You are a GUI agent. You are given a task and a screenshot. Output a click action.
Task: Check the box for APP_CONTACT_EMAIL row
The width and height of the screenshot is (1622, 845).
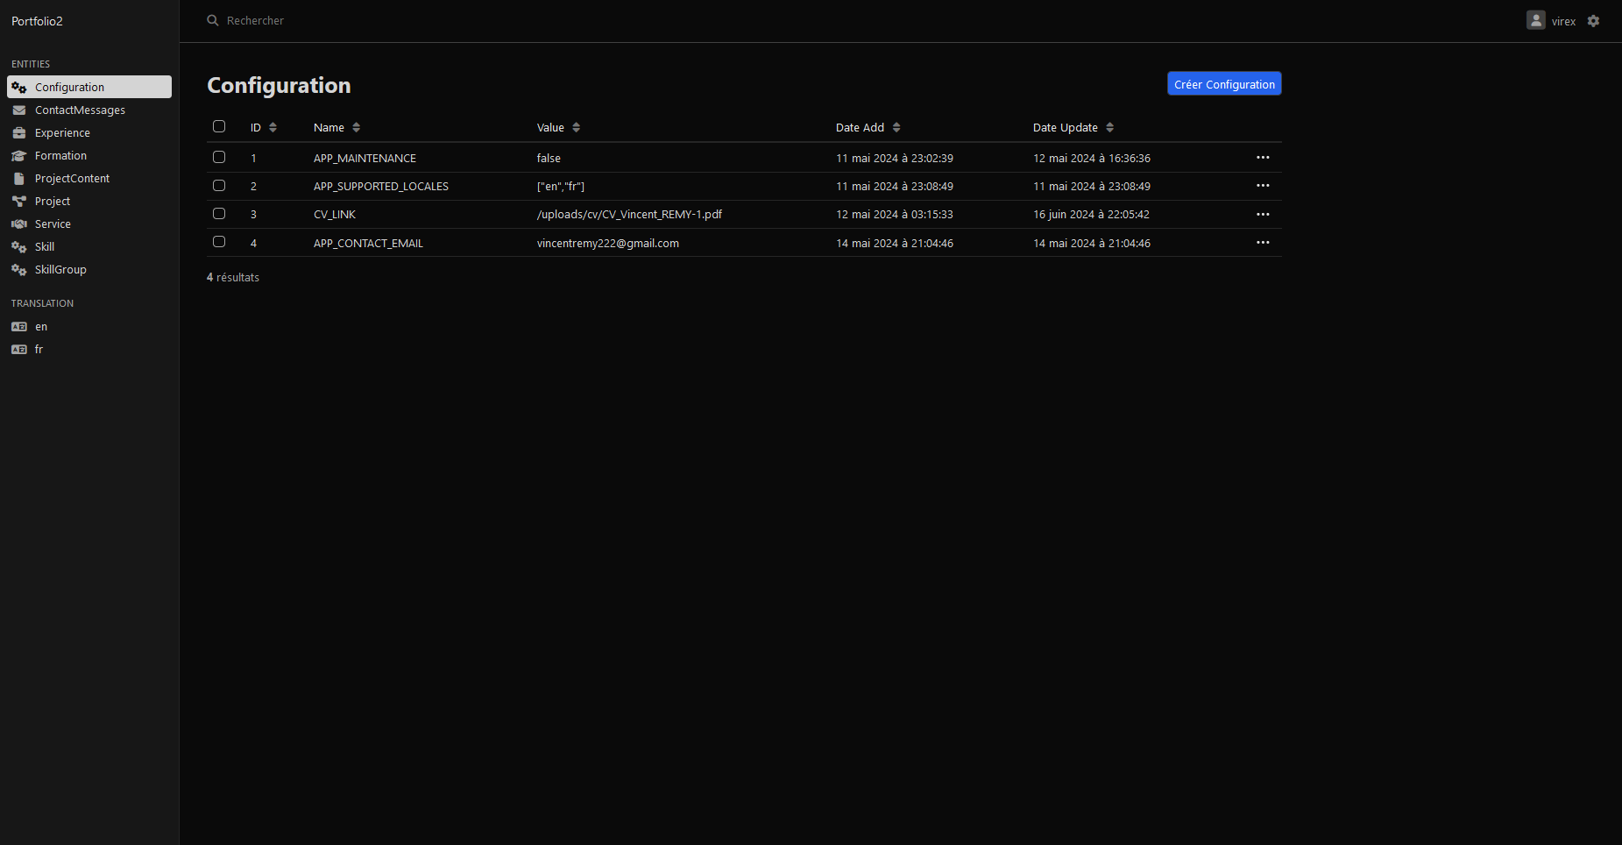(x=219, y=241)
